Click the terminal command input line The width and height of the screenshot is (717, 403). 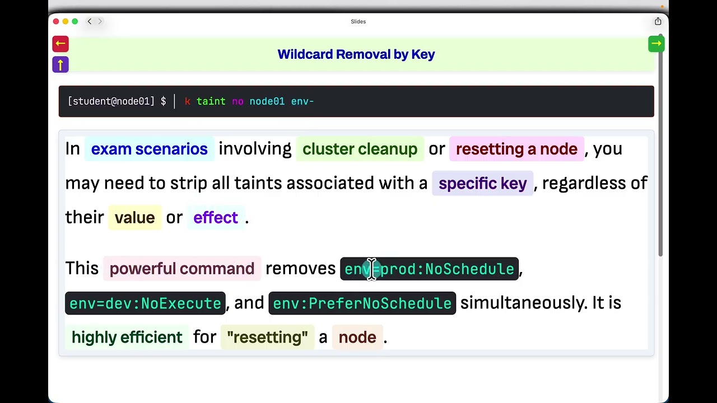(x=356, y=101)
